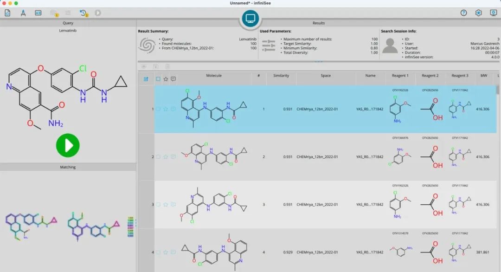
Task: Tick checkbox for result row 1
Action: click(158, 109)
